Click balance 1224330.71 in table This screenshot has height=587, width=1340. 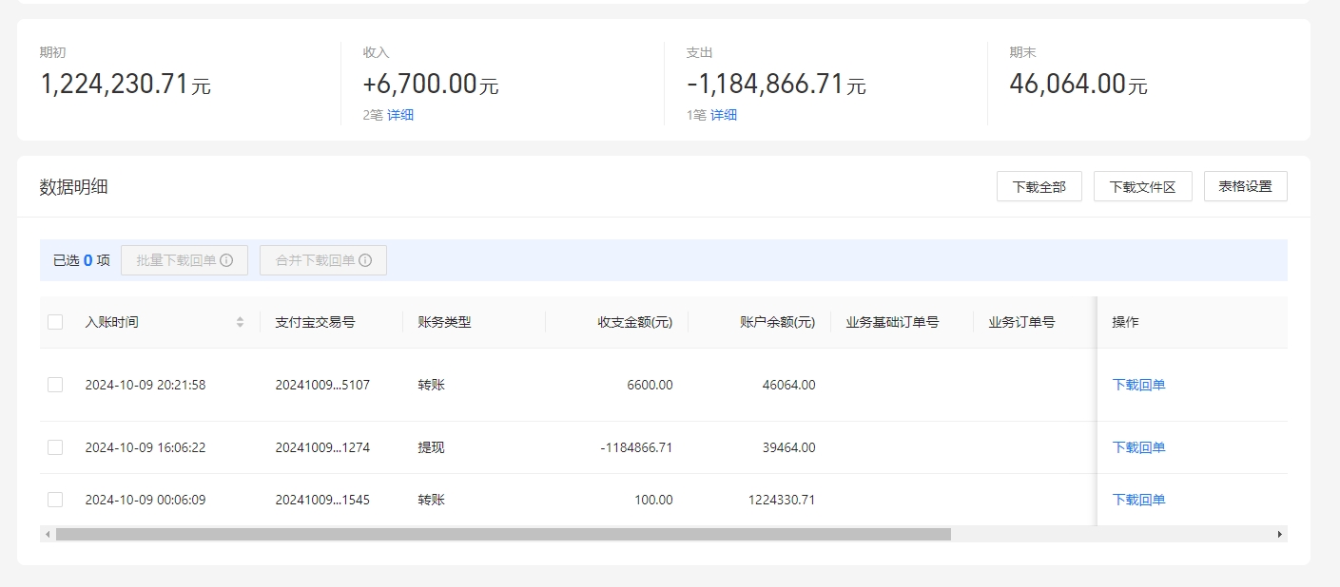pos(782,500)
